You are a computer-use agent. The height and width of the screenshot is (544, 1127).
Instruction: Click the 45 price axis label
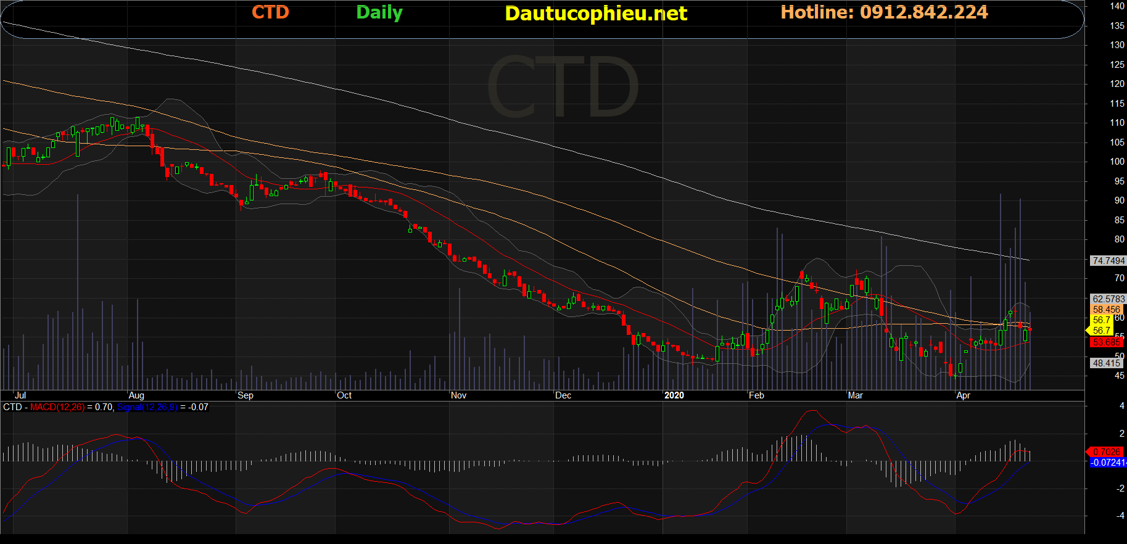click(x=1120, y=376)
